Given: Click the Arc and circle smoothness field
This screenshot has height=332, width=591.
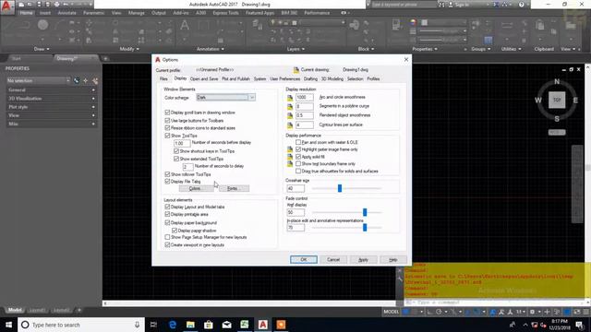Looking at the screenshot, I should 304,97.
